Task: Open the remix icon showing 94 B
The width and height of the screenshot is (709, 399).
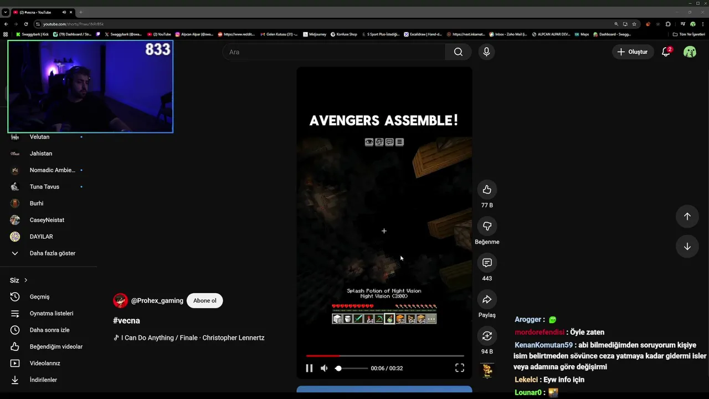Action: (x=487, y=336)
